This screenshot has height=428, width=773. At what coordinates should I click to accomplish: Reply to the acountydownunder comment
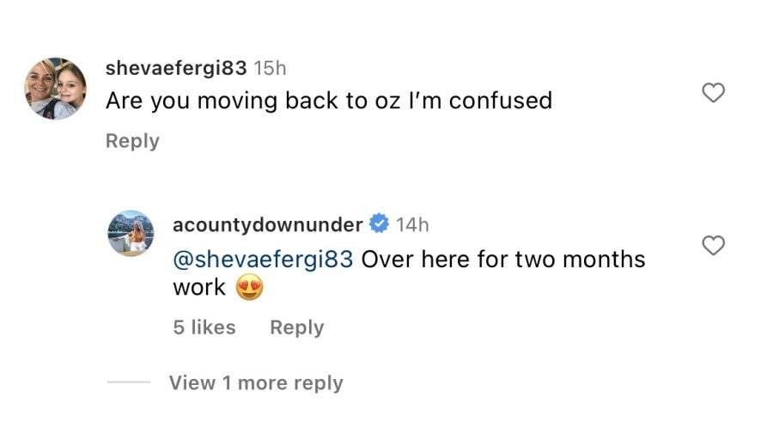click(297, 328)
